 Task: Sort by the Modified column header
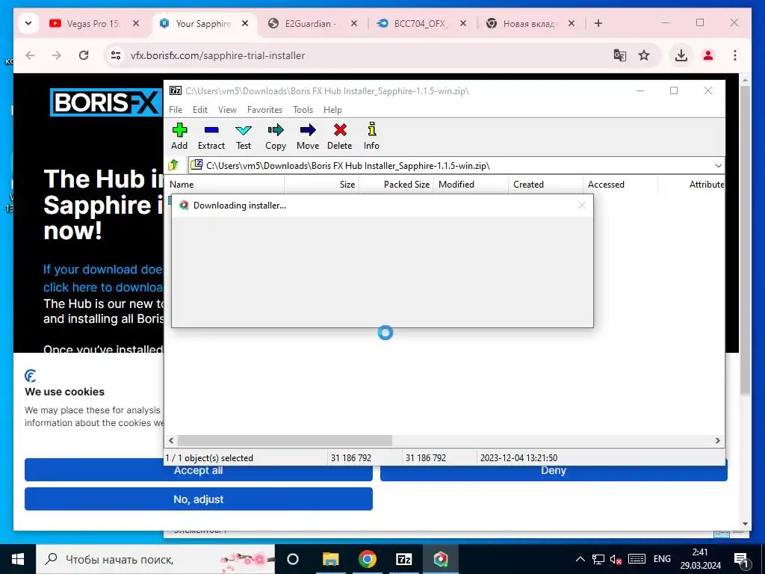(x=471, y=185)
